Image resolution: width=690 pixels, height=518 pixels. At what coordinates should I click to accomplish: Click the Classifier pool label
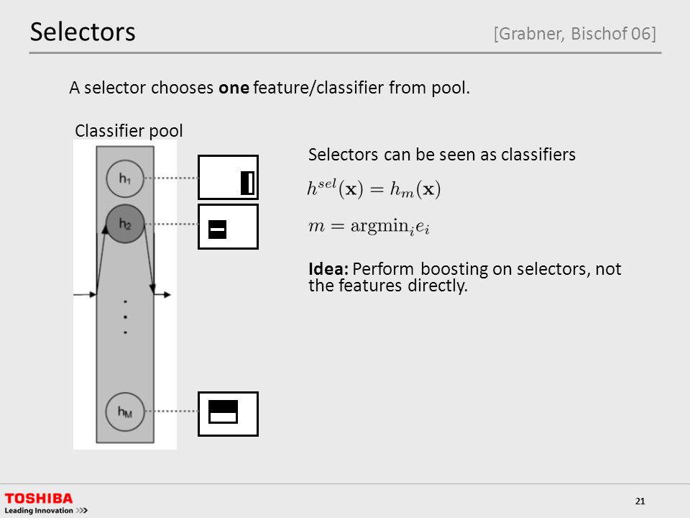tap(129, 131)
